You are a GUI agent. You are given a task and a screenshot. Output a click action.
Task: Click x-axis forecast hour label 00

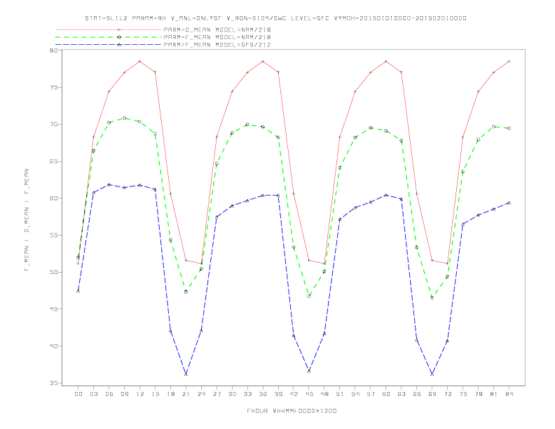coord(78,394)
